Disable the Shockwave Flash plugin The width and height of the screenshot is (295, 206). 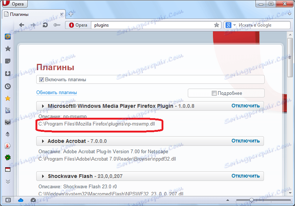click(245, 176)
